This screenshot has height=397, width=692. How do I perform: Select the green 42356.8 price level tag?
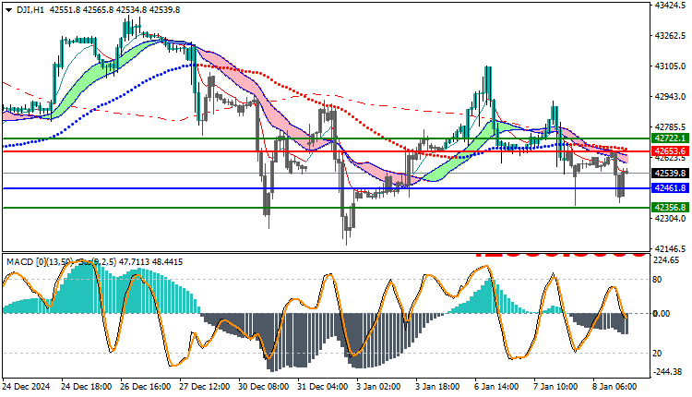(x=671, y=207)
